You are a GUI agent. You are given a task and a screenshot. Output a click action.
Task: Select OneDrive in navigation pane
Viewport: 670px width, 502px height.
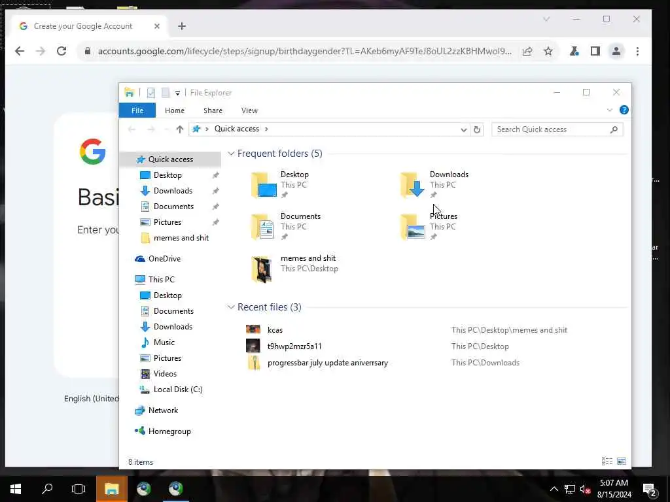(x=164, y=259)
